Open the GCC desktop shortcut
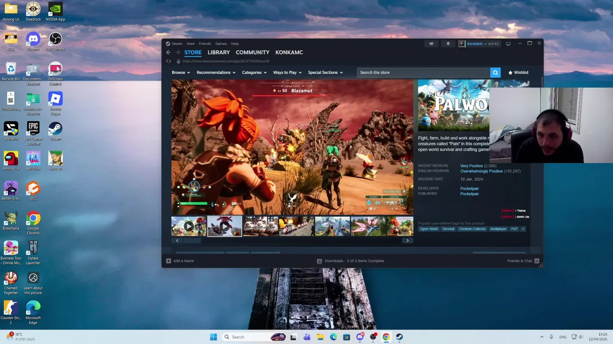The height and width of the screenshot is (344, 613). [33, 192]
